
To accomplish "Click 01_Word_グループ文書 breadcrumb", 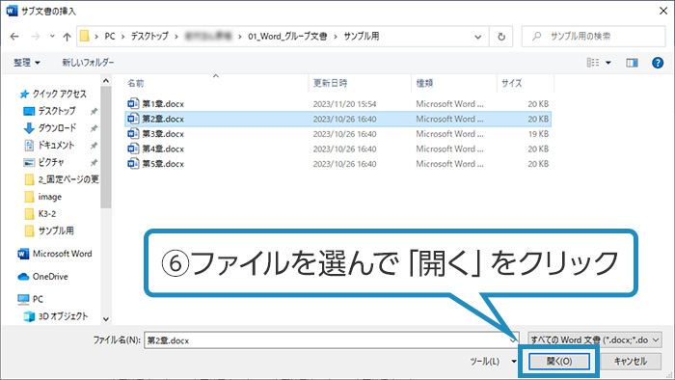I will [287, 37].
